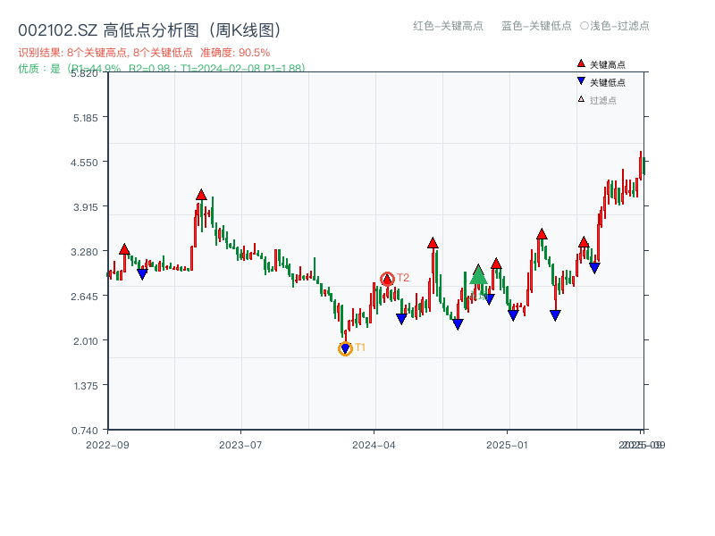Click the x-axis date 2025-01
This screenshot has height=536, width=715.
[507, 445]
